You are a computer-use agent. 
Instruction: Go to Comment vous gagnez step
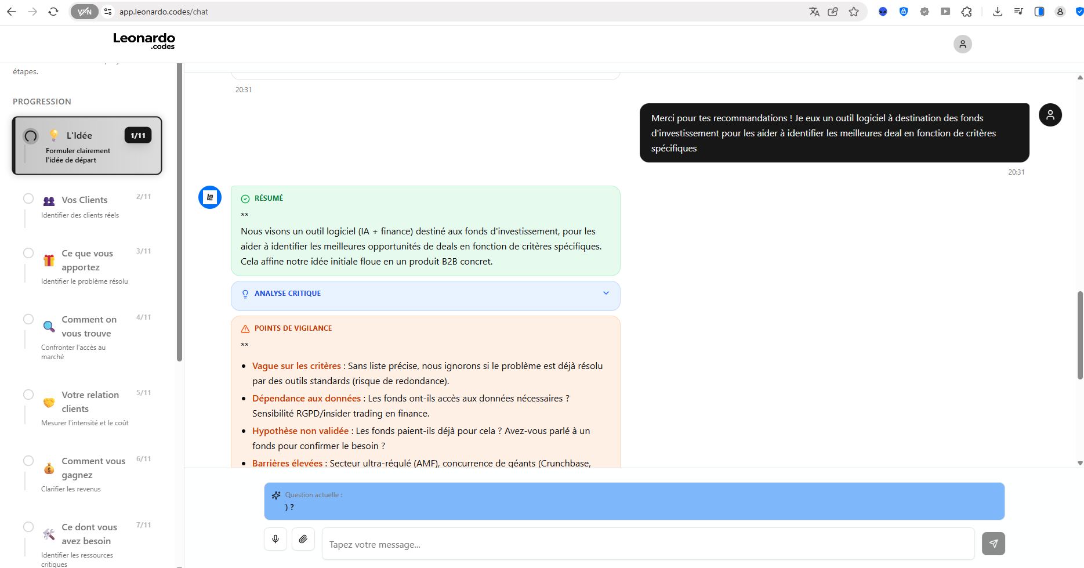click(93, 468)
